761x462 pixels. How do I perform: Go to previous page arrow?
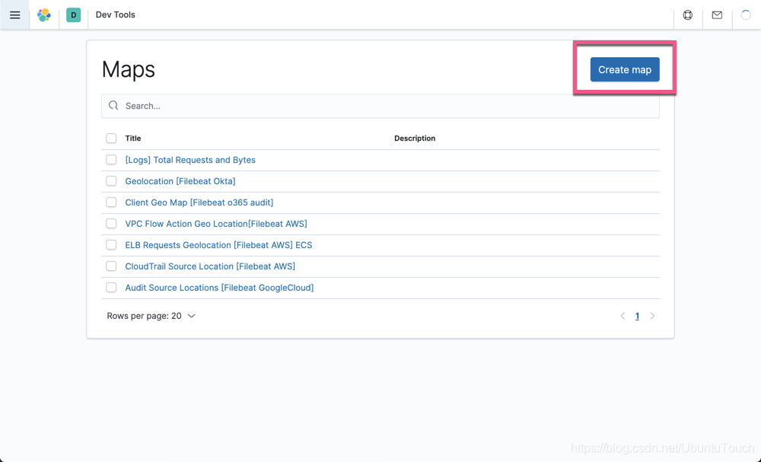(x=622, y=316)
